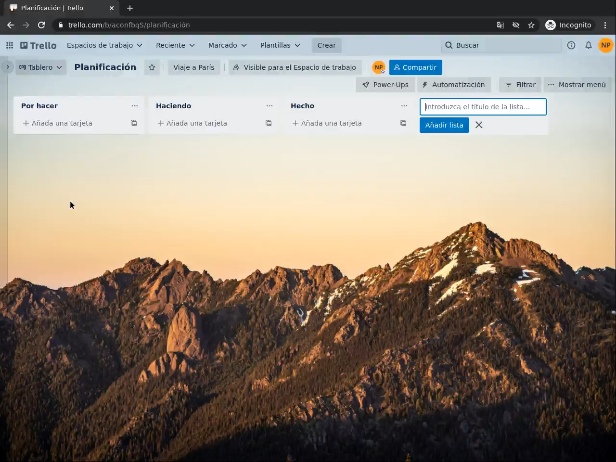The image size is (616, 462).
Task: Click the Compartir button
Action: [415, 67]
